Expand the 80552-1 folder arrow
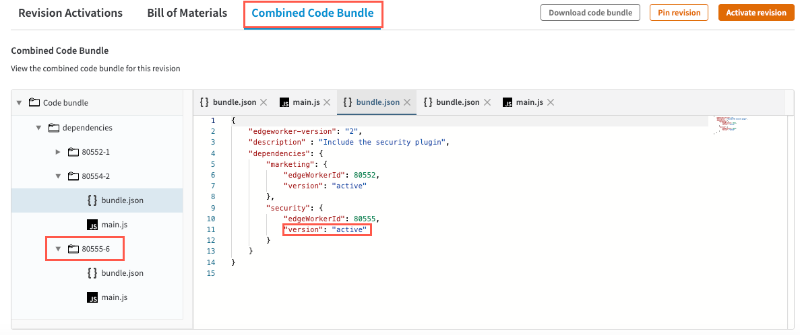Screen dimensions: 800x335 (58, 152)
